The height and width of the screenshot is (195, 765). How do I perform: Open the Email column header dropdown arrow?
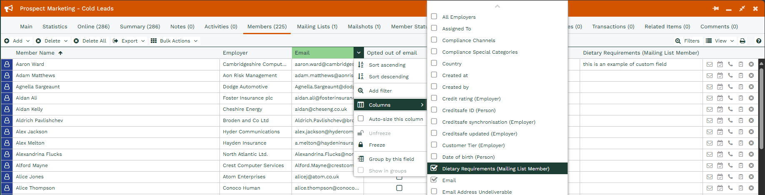point(359,53)
